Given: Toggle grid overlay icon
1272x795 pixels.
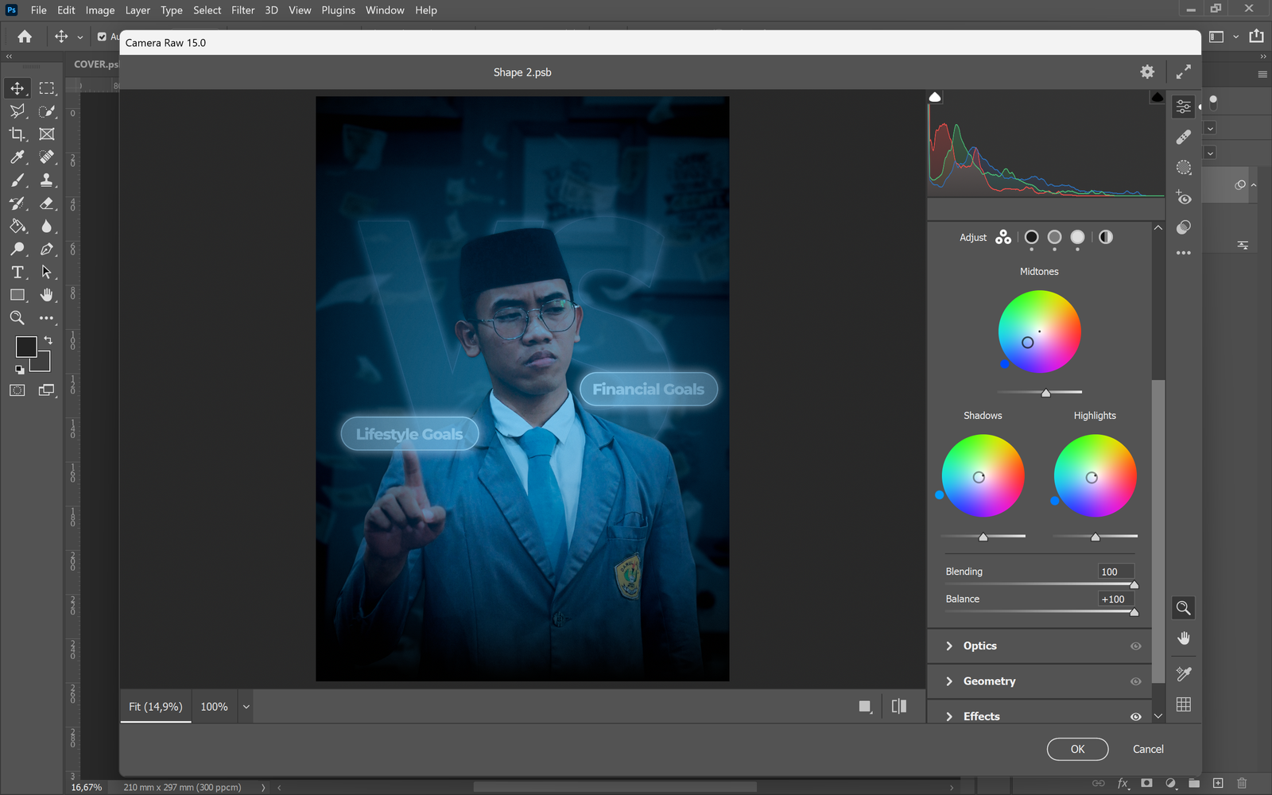Looking at the screenshot, I should pyautogui.click(x=1184, y=704).
